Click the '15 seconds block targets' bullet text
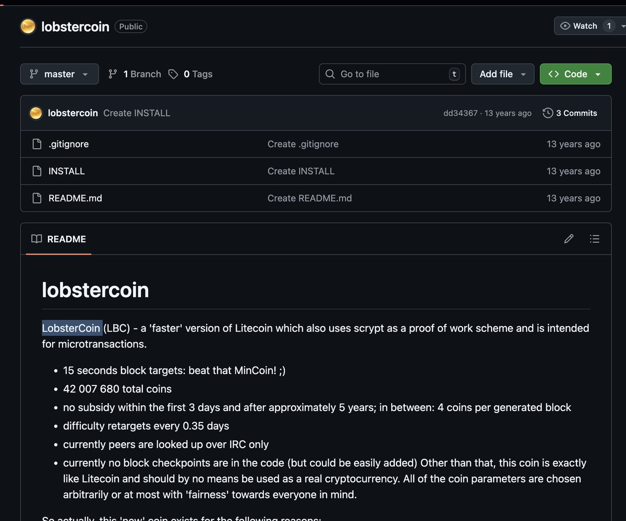The image size is (626, 521). [x=174, y=370]
